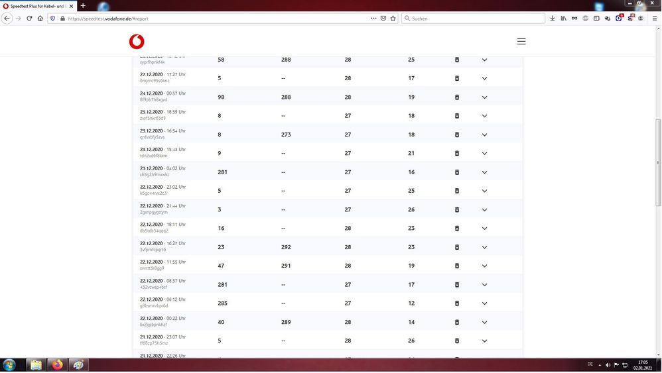Show details for 22.12.2020 00:22 Uhr
The height and width of the screenshot is (373, 662).
484,323
